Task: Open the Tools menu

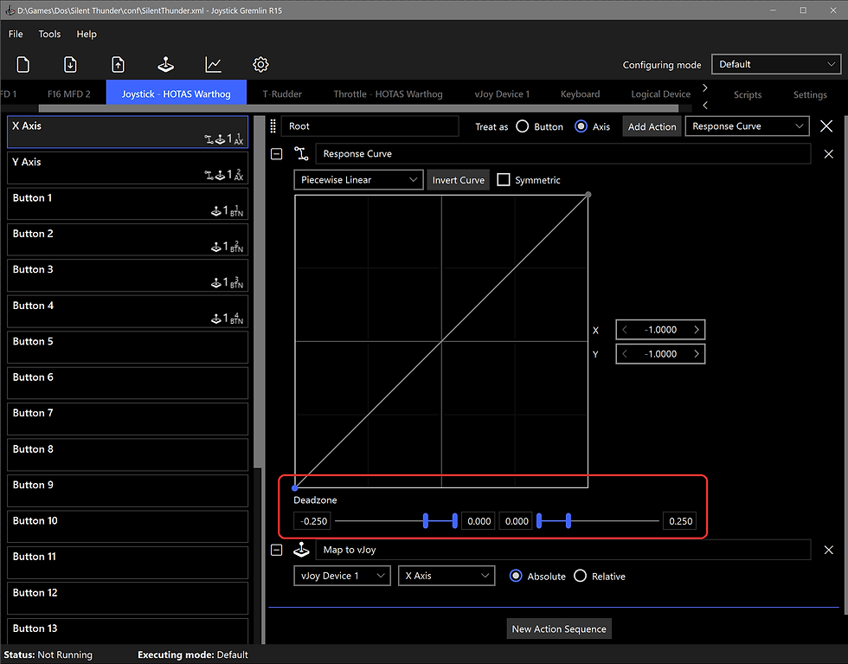Action: click(50, 34)
